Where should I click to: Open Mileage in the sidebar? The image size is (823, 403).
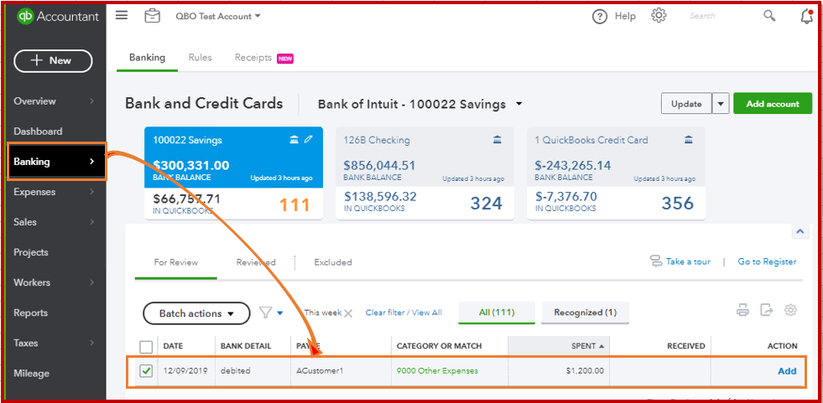(x=32, y=374)
